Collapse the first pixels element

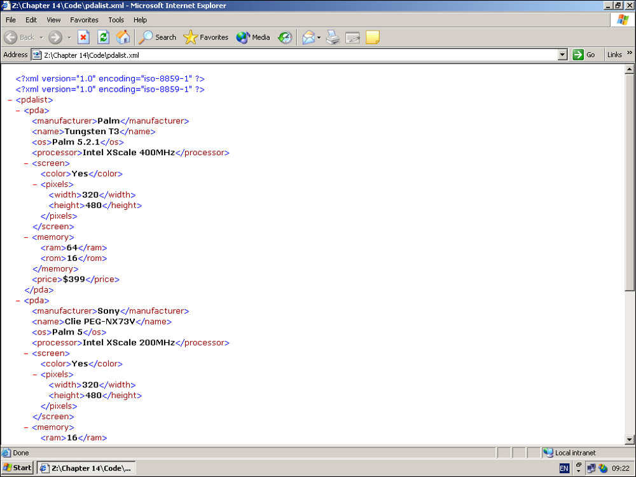point(35,184)
